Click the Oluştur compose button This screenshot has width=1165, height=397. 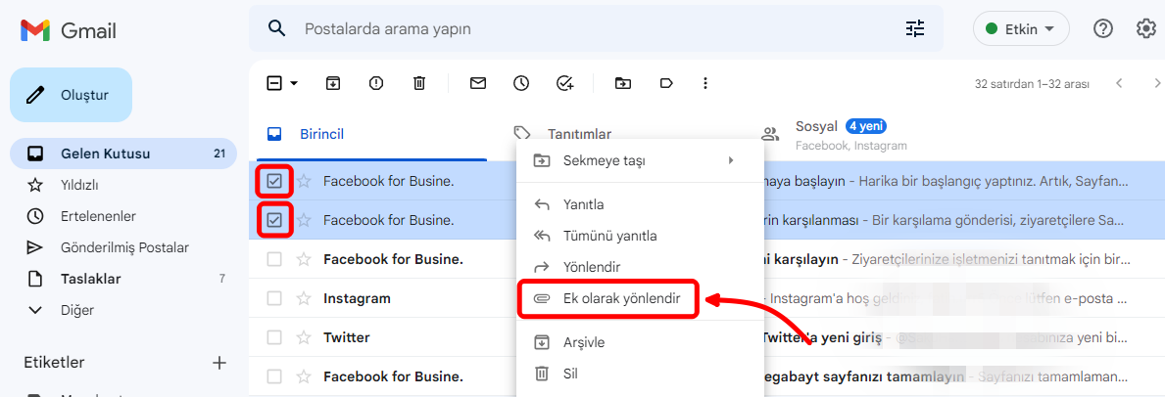pos(71,95)
